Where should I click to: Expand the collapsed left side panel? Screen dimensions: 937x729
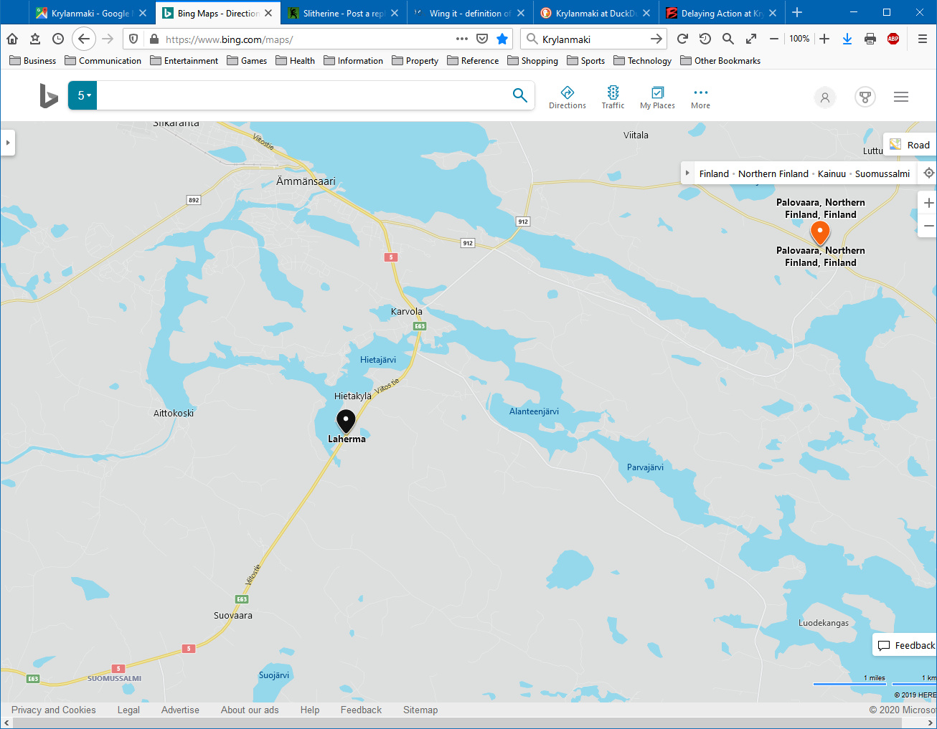pos(8,143)
